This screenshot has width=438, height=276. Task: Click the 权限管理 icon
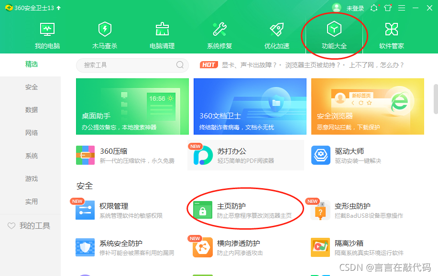click(85, 210)
